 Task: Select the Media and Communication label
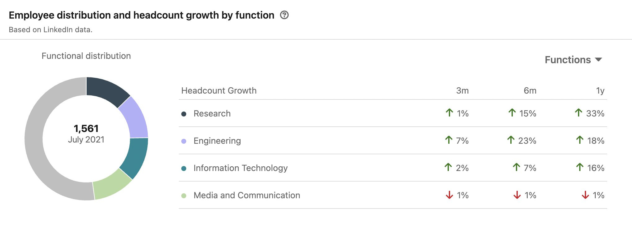pyautogui.click(x=246, y=195)
